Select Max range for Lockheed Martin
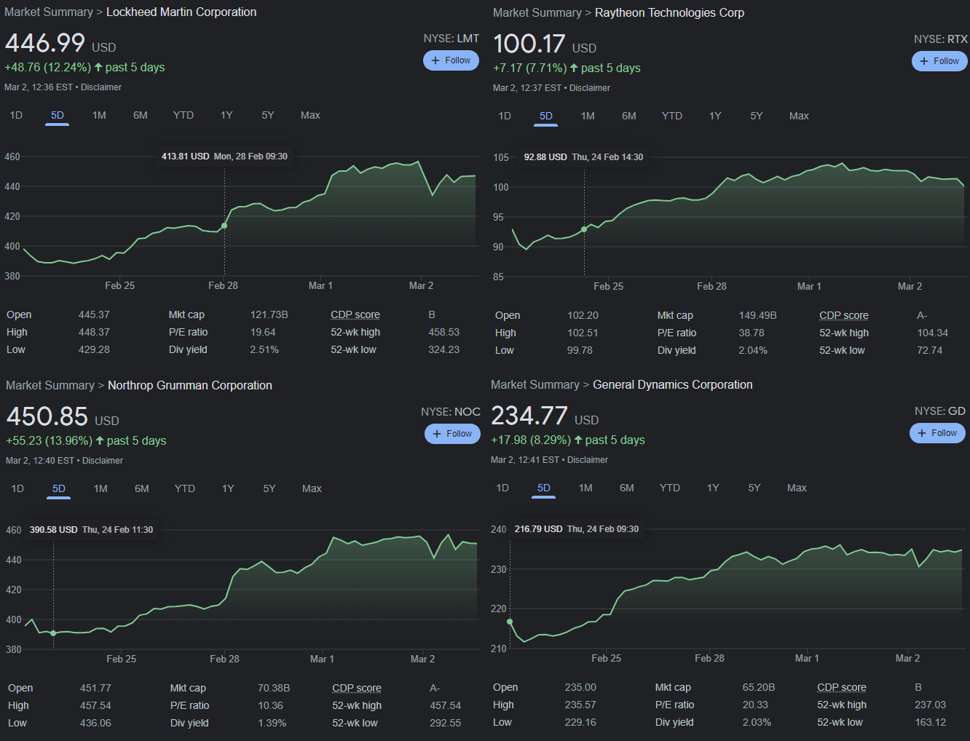This screenshot has width=970, height=741. [310, 115]
